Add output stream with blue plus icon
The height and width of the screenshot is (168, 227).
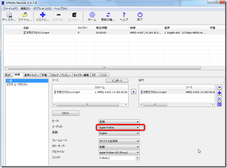[x=219, y=93]
